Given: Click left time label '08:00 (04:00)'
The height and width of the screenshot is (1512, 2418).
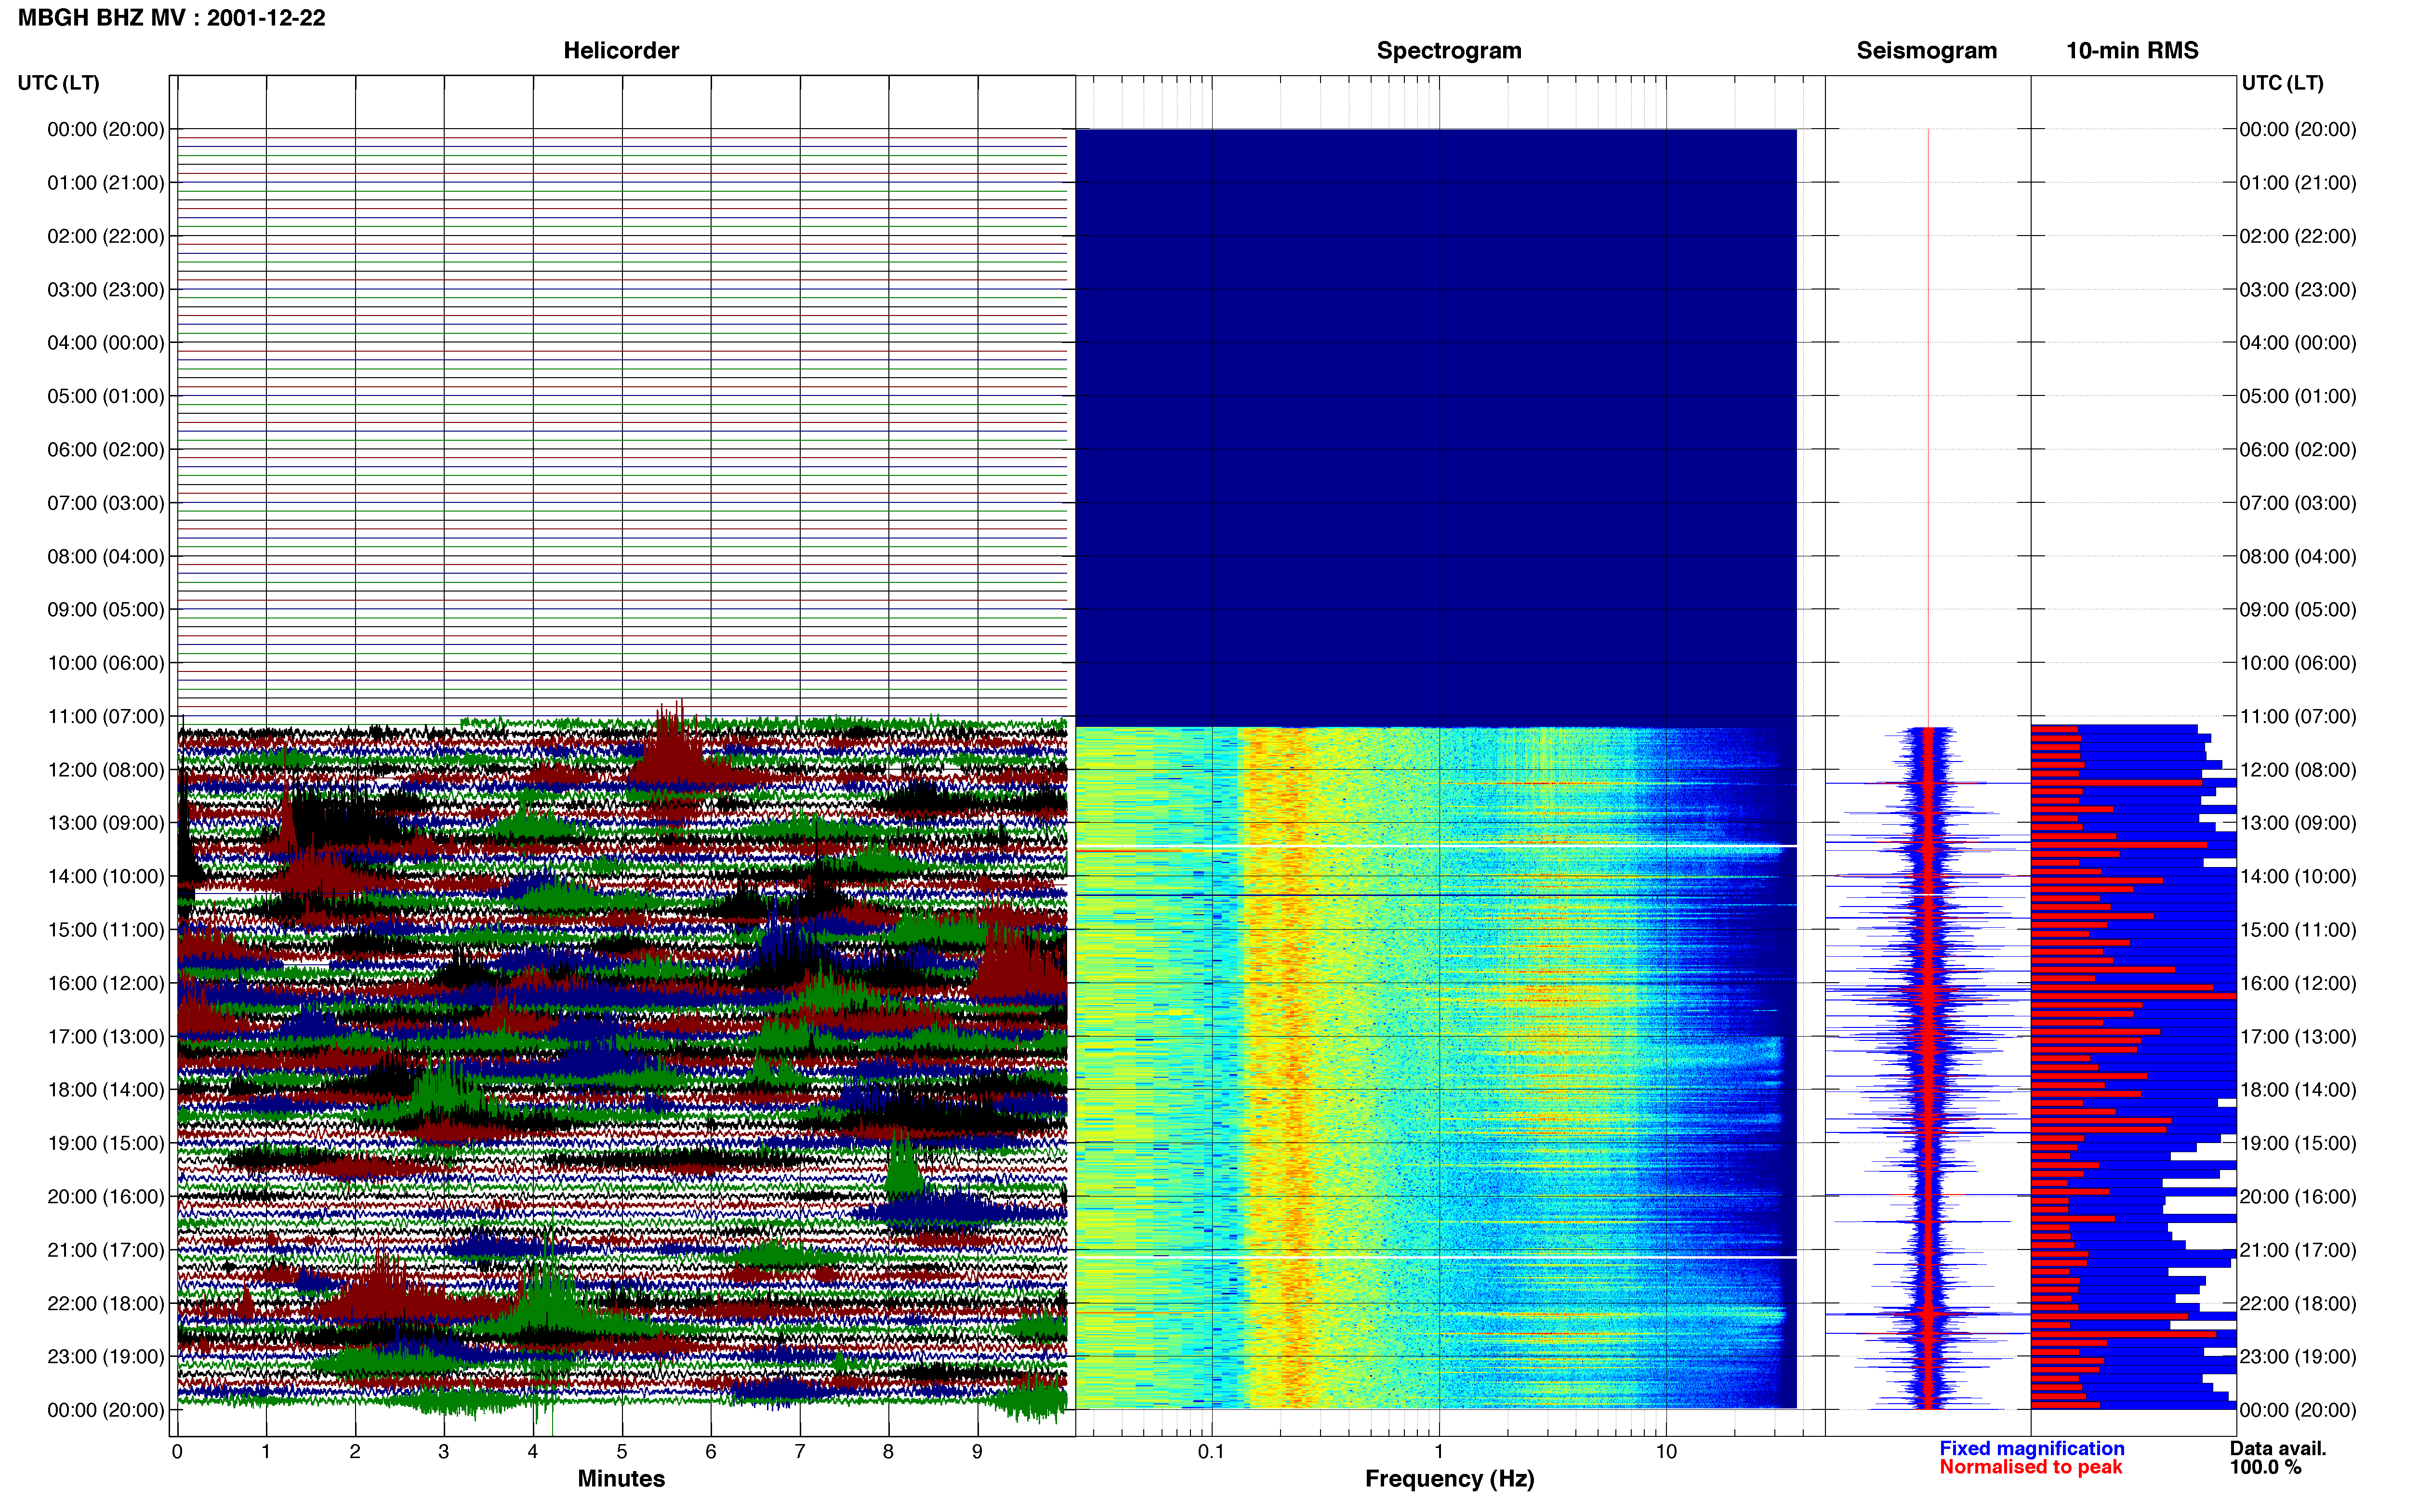Looking at the screenshot, I should tap(106, 556).
